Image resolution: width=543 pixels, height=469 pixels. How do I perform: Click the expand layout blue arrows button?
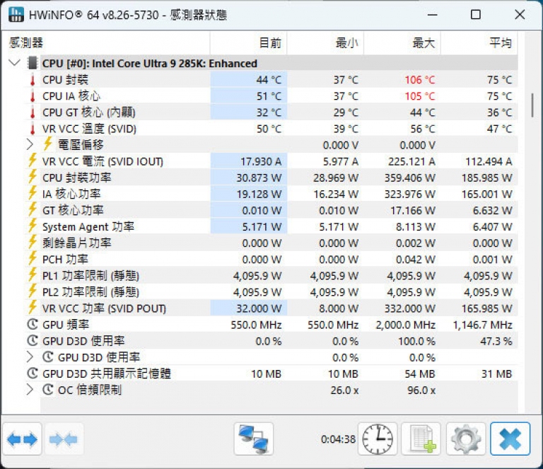pos(22,439)
